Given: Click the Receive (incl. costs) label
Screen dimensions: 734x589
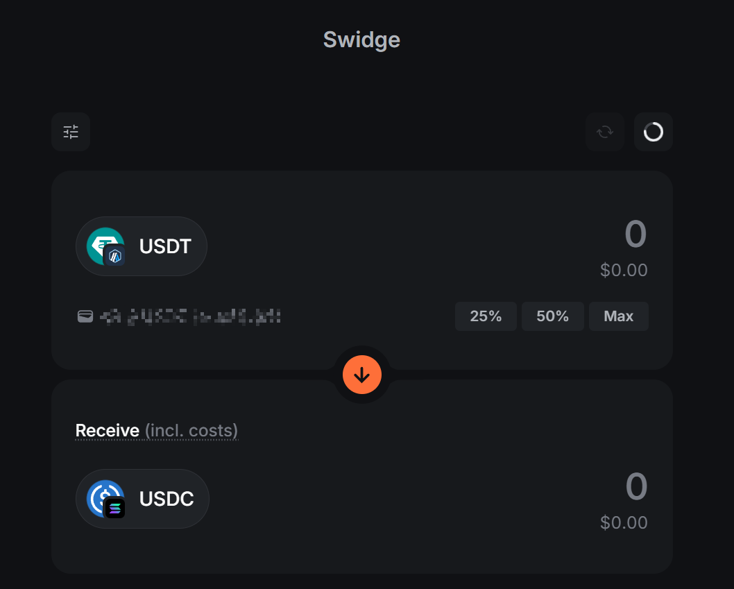Looking at the screenshot, I should click(157, 431).
